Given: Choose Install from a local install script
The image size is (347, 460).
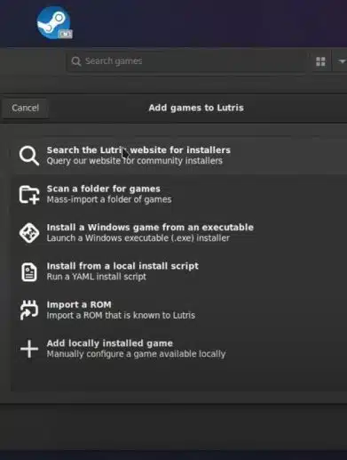Looking at the screenshot, I should click(x=179, y=271).
